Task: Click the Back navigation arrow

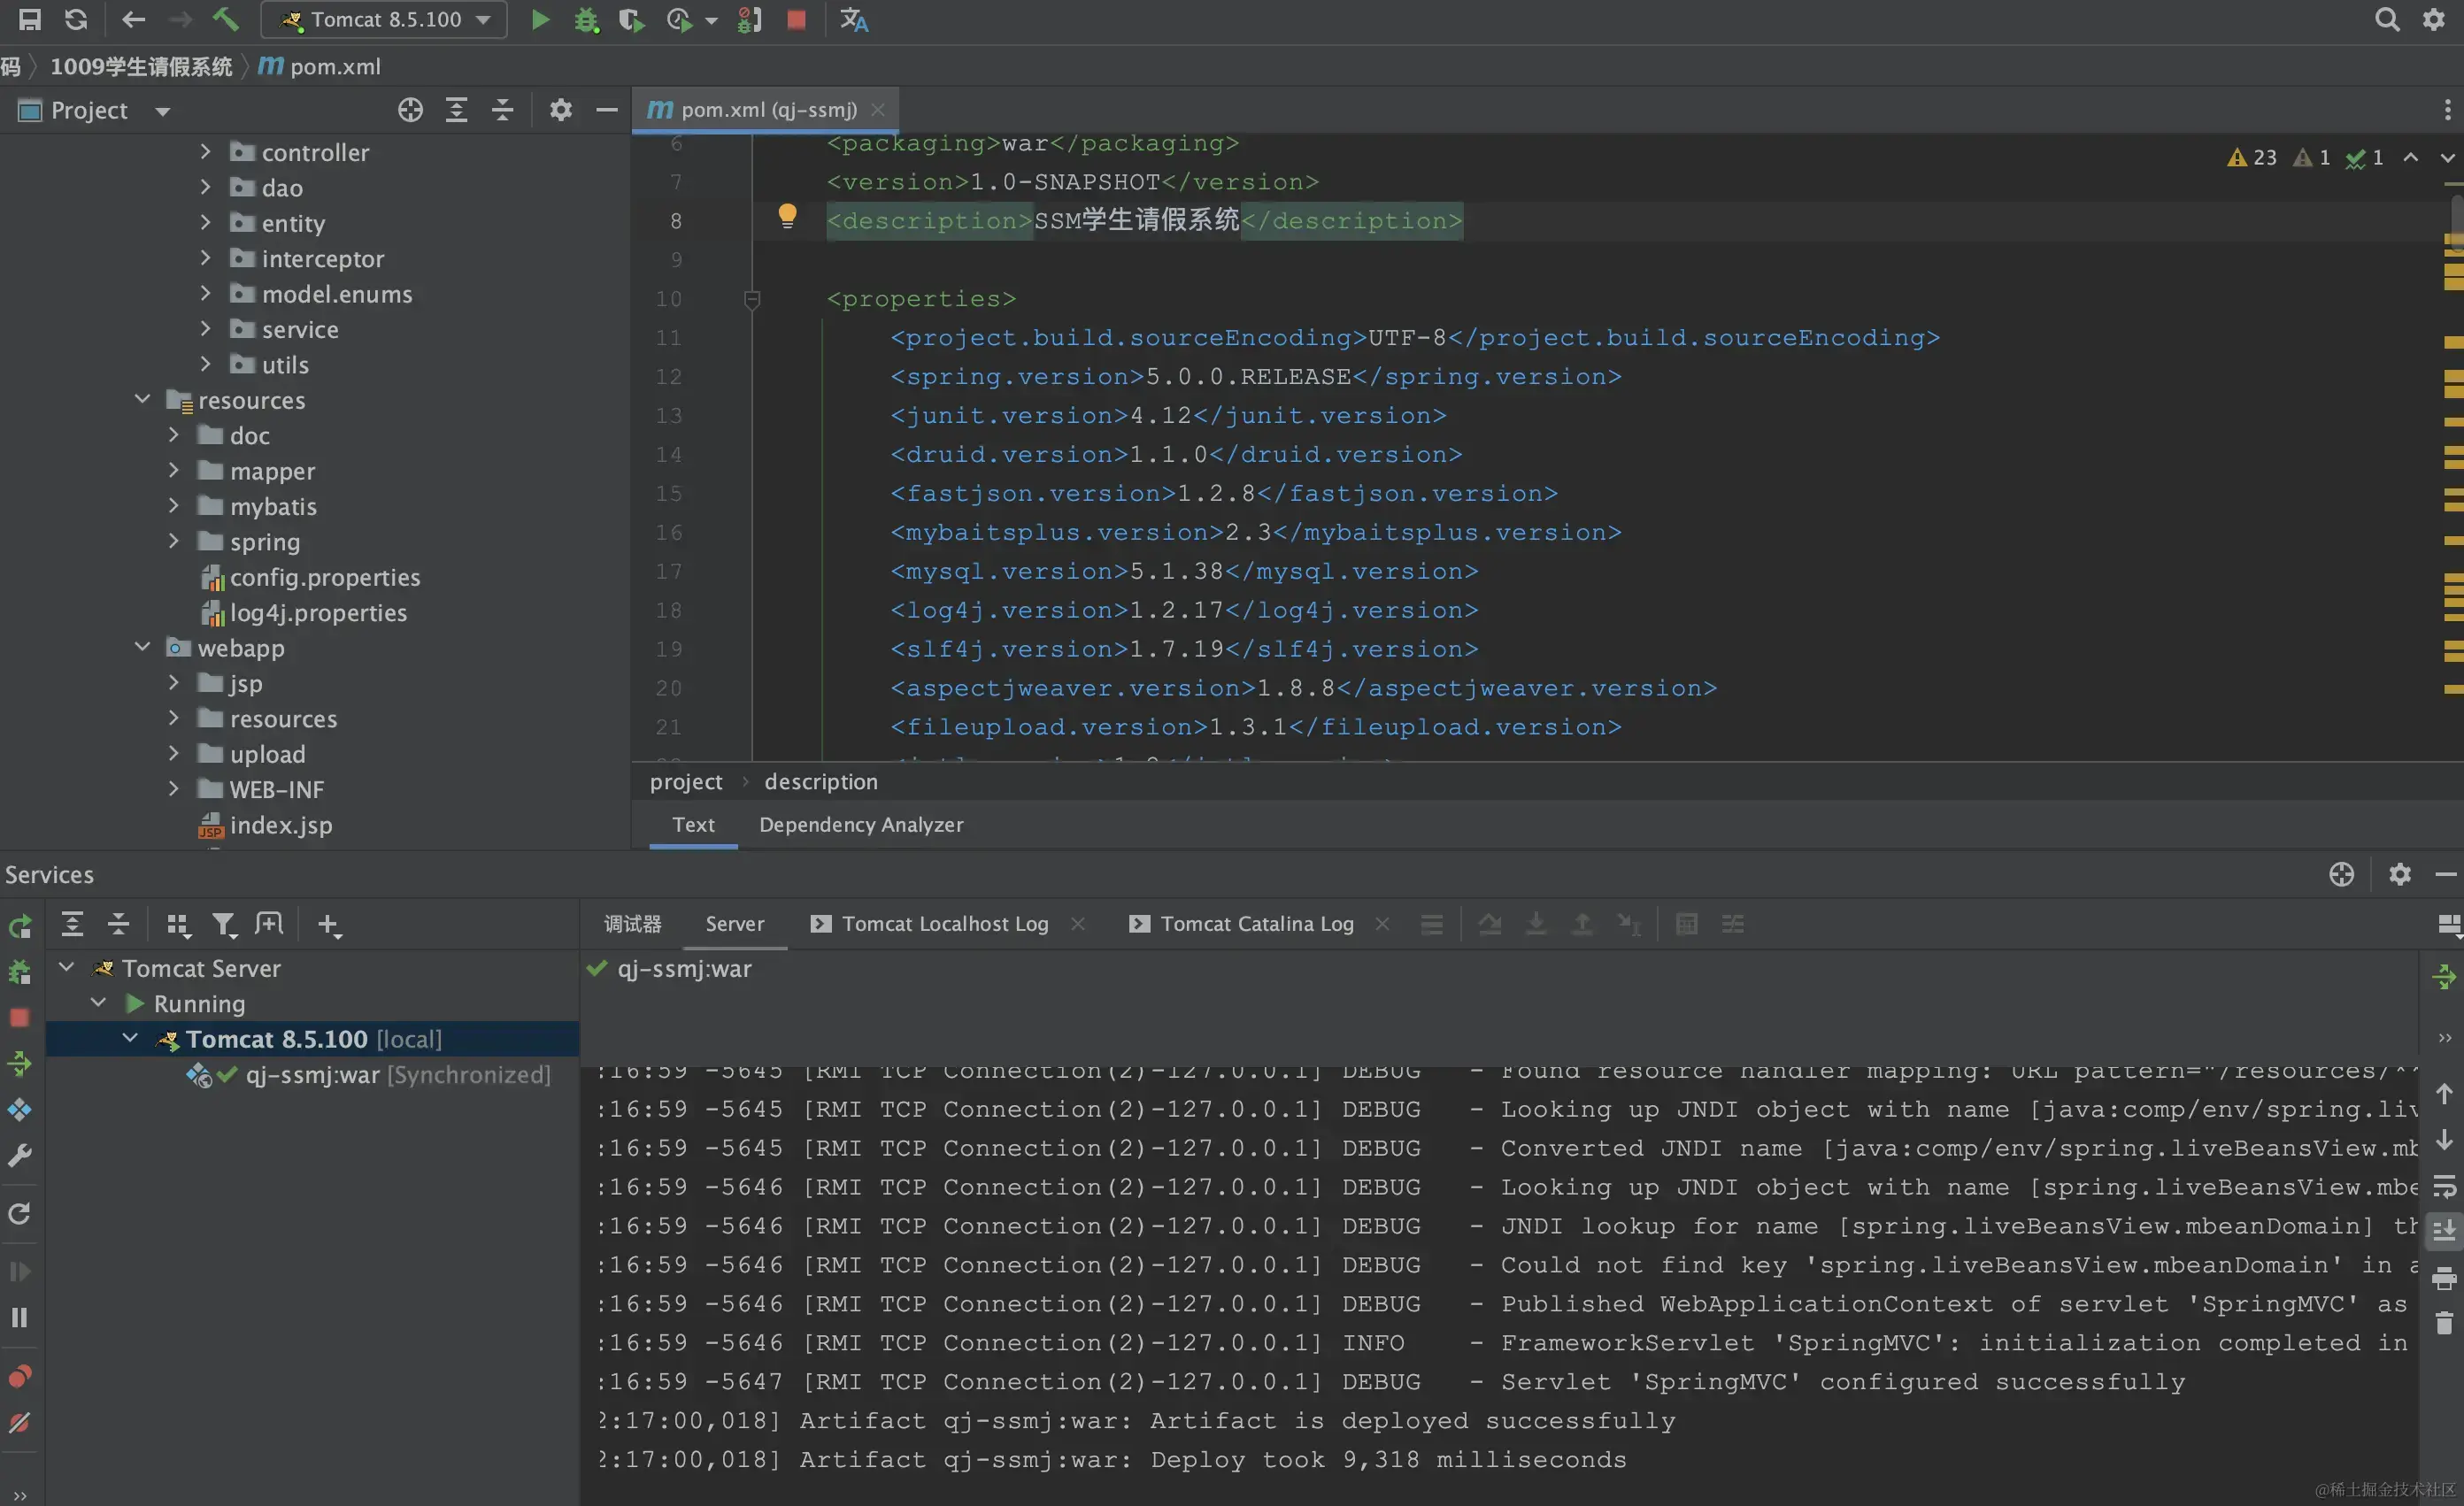Action: [133, 19]
